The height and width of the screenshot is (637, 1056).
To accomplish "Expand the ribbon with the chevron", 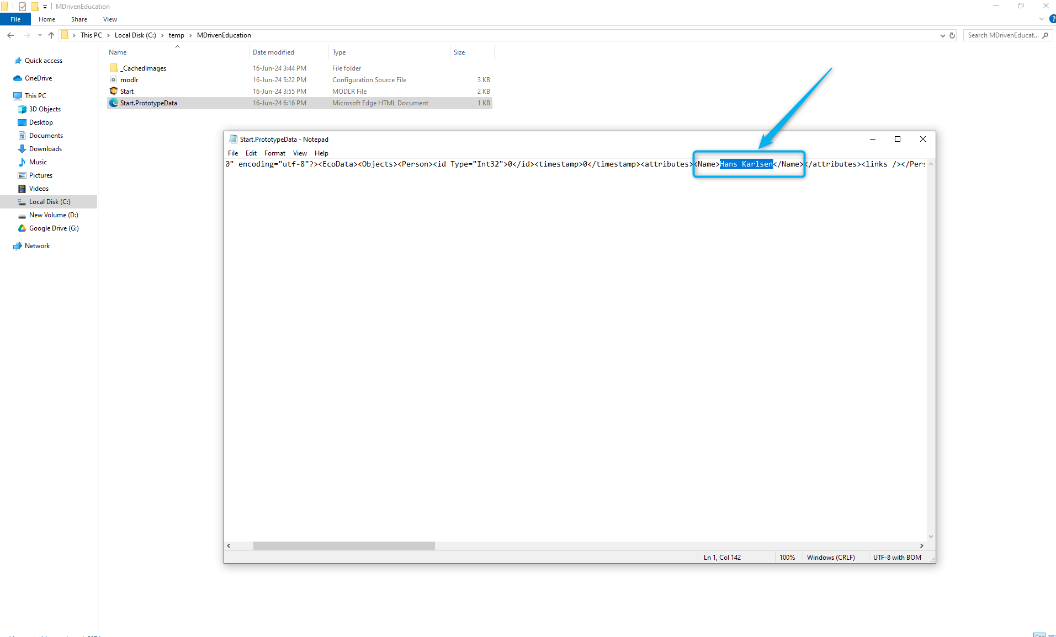I will pos(1041,19).
